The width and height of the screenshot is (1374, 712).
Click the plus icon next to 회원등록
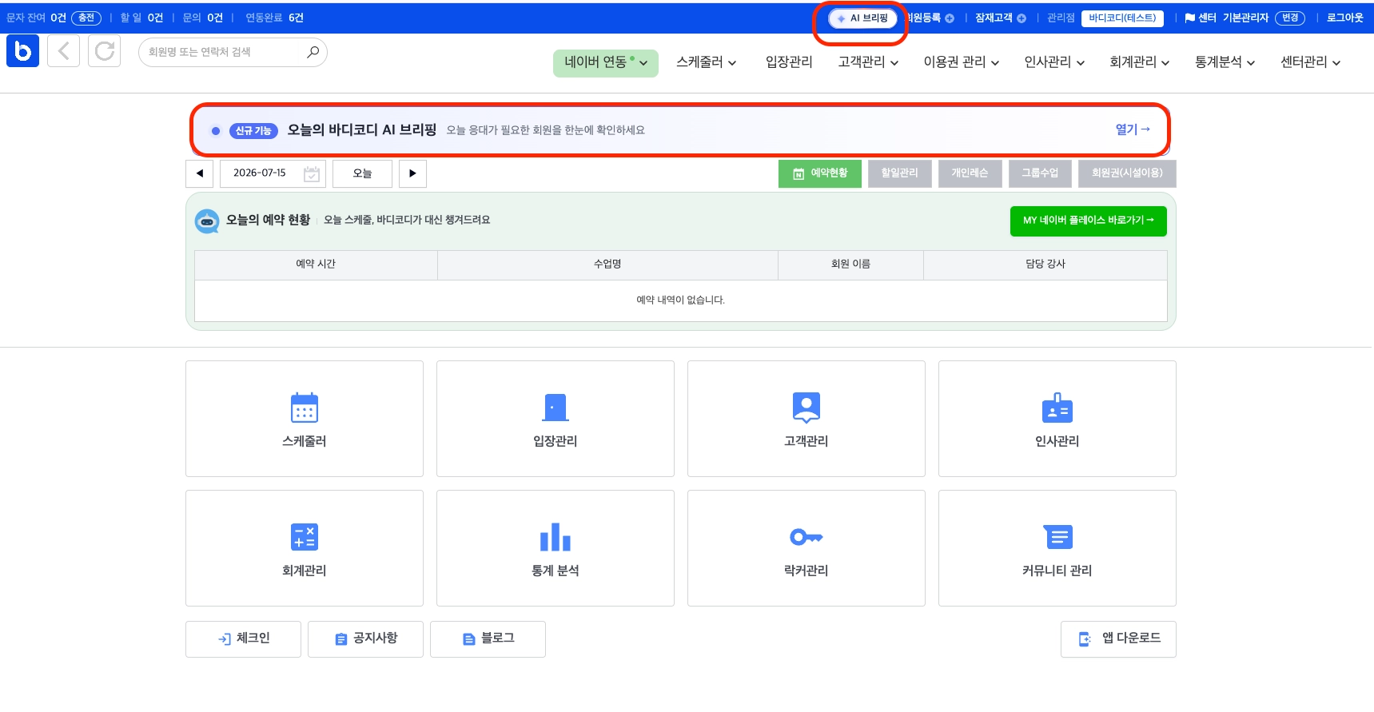click(950, 18)
